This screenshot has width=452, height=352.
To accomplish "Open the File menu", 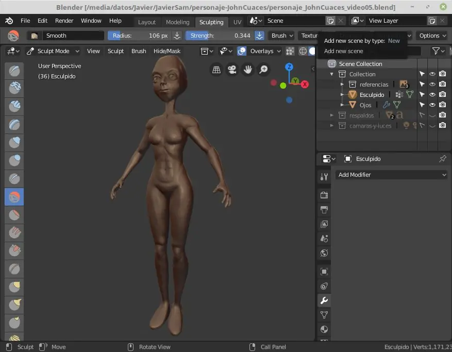I will pos(25,21).
